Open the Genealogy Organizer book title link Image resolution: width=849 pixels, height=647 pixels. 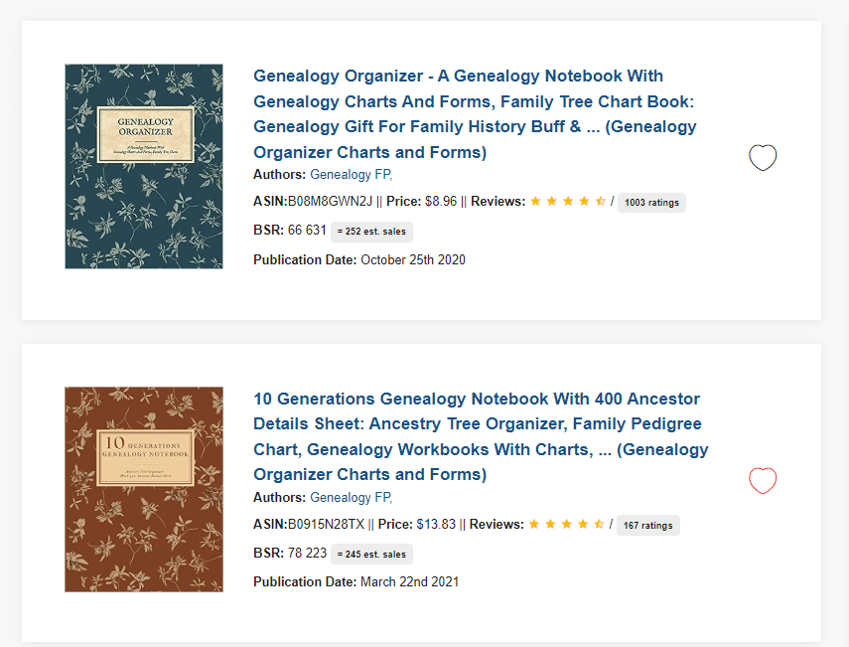(475, 113)
